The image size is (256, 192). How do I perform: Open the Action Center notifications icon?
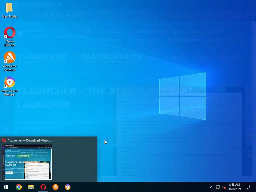(248, 187)
